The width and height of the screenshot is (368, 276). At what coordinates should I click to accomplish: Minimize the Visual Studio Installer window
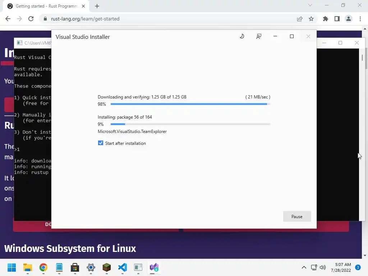point(275,36)
